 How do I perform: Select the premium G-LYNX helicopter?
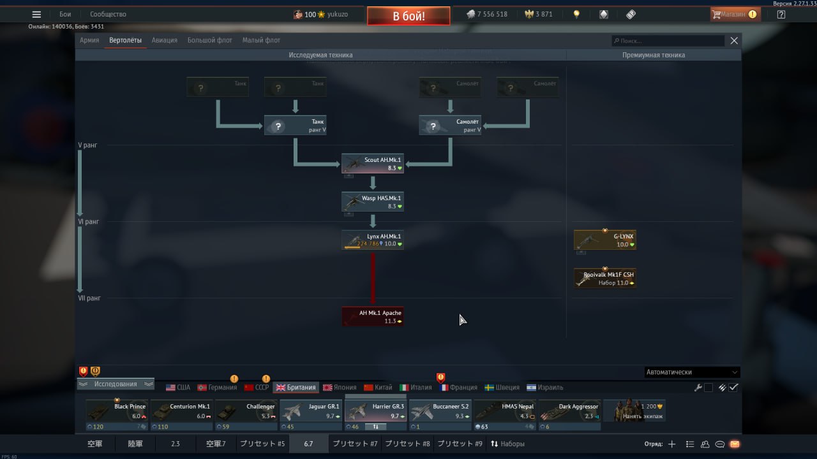click(x=605, y=240)
